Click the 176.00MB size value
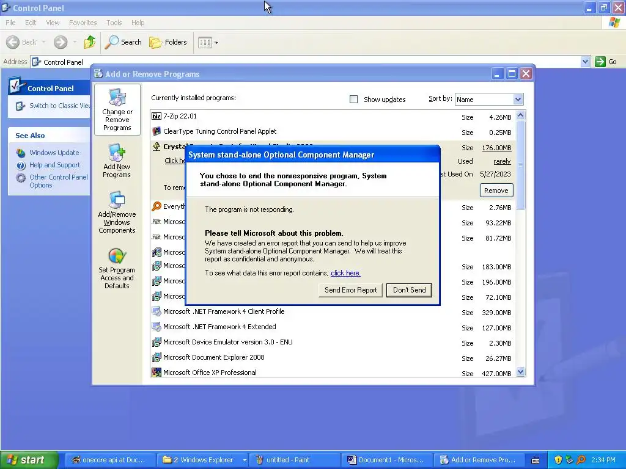This screenshot has width=626, height=469. 496,148
